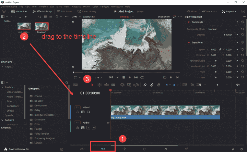The width and height of the screenshot is (247, 152).
Task: Collapse the Audio FX category
Action: click(2, 120)
